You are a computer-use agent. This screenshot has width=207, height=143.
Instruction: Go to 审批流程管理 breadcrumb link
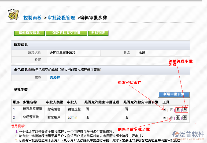pos(61,18)
